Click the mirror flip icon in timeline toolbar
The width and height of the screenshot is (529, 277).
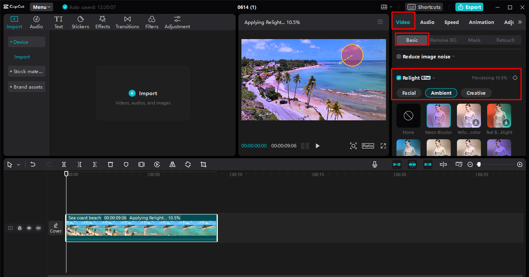point(172,164)
